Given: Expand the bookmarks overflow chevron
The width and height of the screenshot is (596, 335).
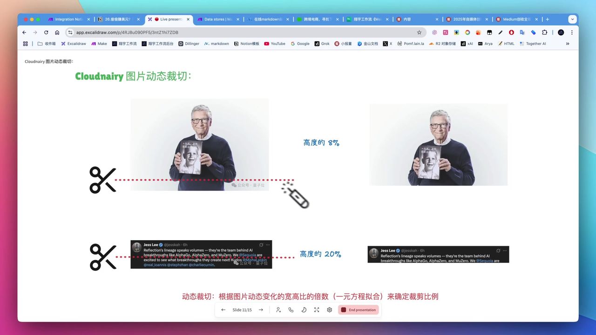Looking at the screenshot, I should (x=568, y=43).
